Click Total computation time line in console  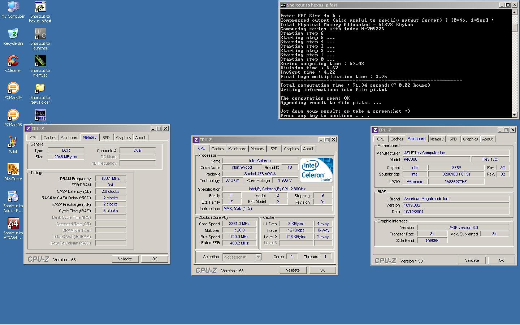[355, 85]
